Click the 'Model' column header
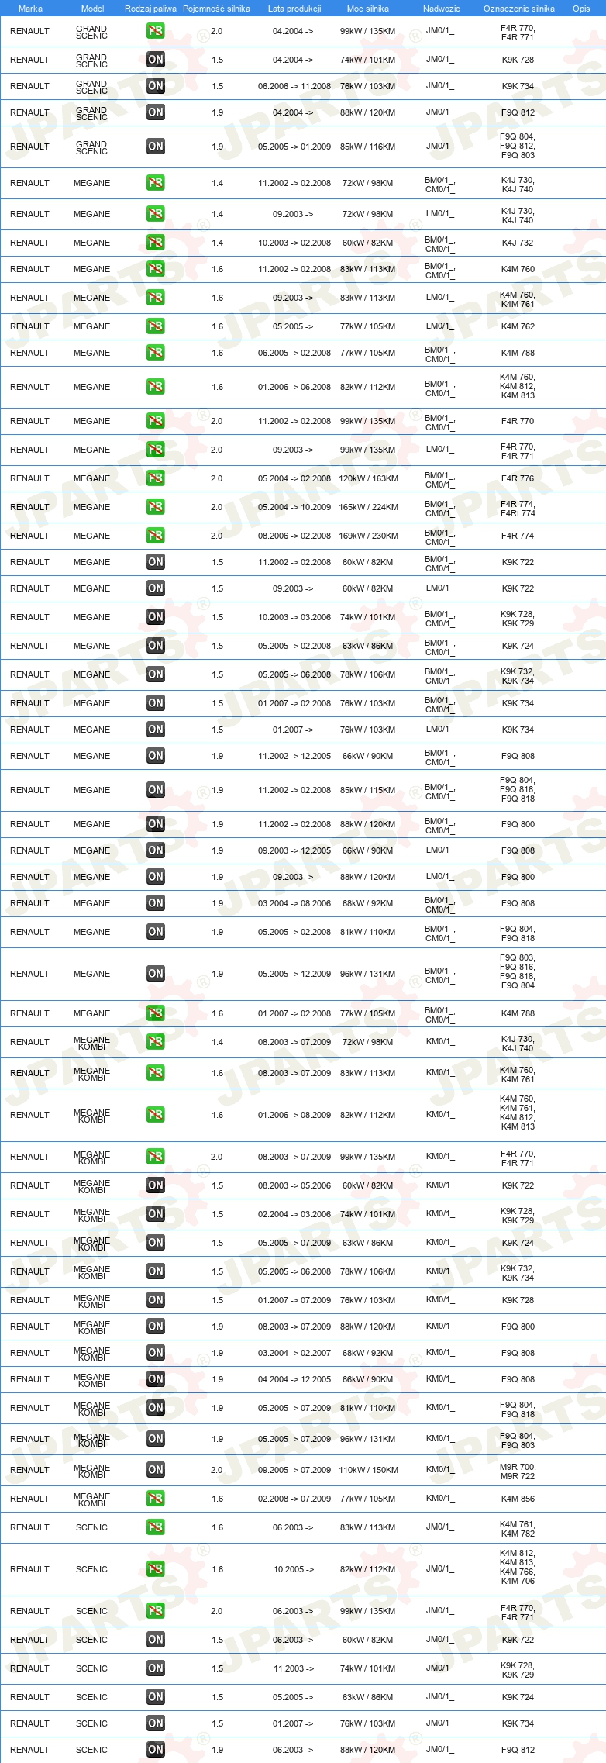Screen dimensions: 606x1763 pyautogui.click(x=92, y=9)
